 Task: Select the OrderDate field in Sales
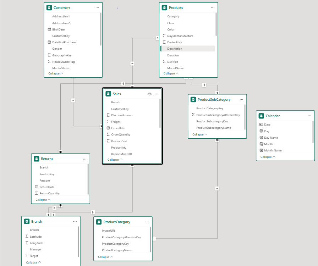pyautogui.click(x=118, y=128)
